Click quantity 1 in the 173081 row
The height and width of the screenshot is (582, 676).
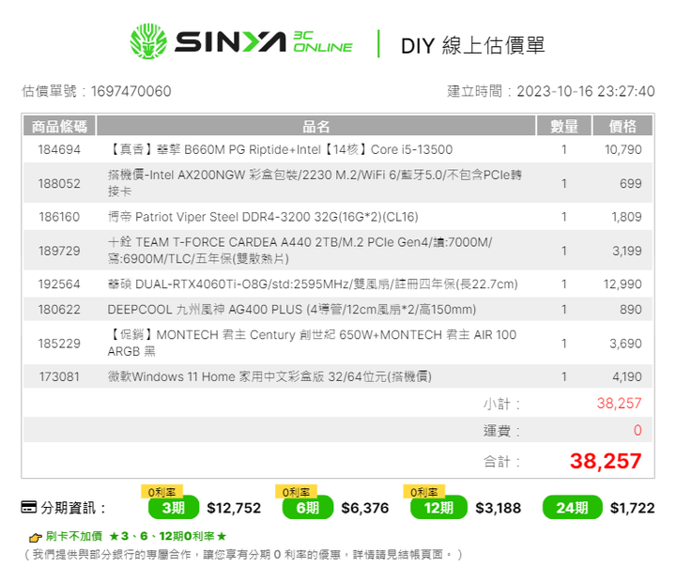click(564, 376)
